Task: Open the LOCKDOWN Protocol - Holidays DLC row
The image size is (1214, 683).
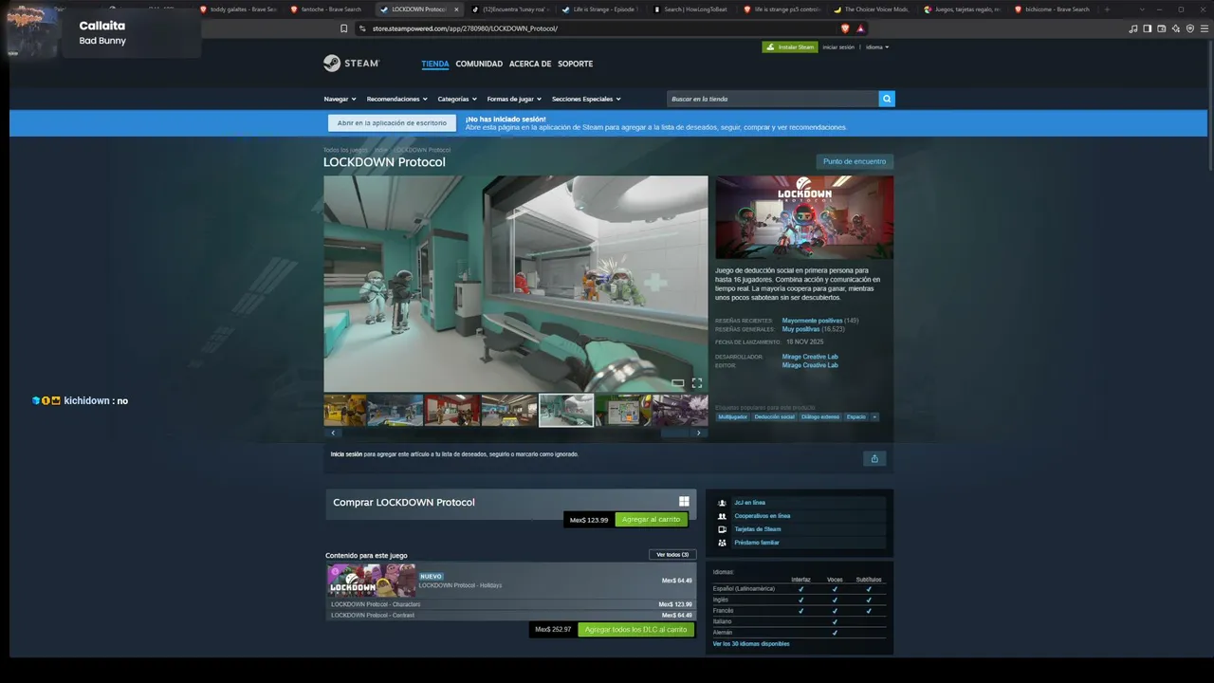Action: pos(511,581)
